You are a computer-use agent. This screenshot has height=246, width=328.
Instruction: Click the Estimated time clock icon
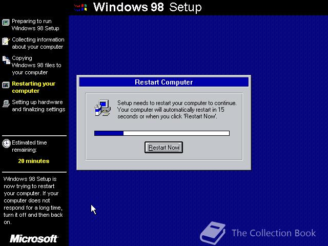tap(6, 143)
